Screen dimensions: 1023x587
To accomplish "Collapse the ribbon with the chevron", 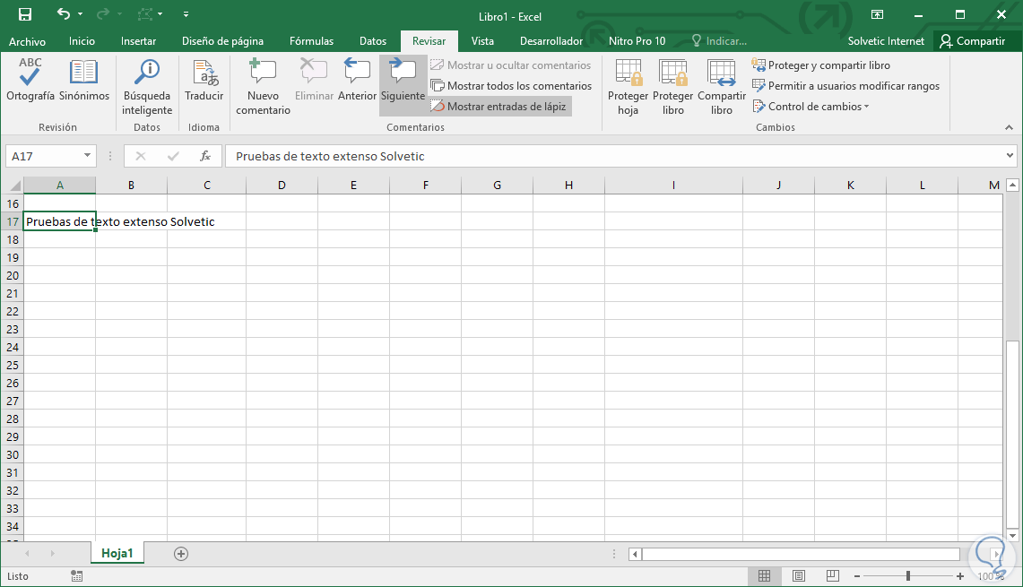I will pos(1009,127).
